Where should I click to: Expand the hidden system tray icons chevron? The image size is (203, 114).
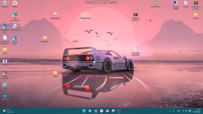pos(170,111)
